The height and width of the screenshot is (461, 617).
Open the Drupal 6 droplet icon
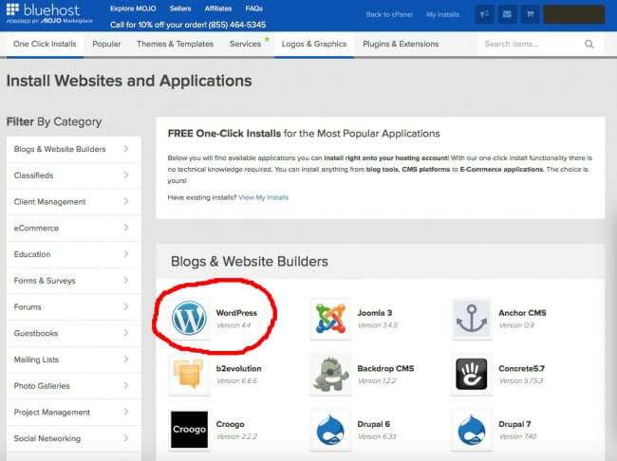pos(329,429)
